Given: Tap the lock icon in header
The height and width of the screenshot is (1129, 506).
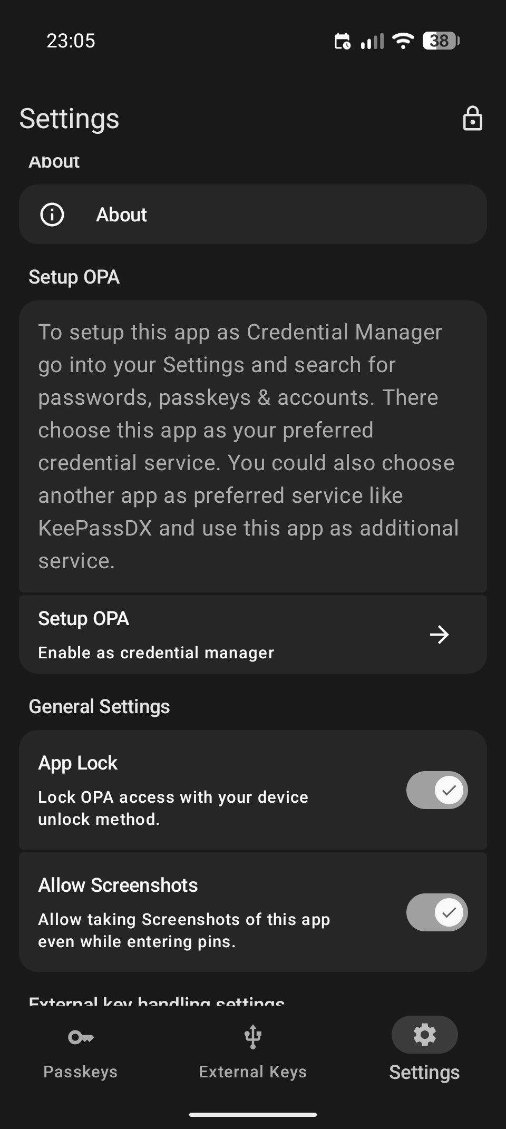Looking at the screenshot, I should [472, 119].
